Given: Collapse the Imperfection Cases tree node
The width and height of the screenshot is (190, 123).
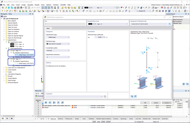Looking at the screenshot, I should tap(6, 42).
